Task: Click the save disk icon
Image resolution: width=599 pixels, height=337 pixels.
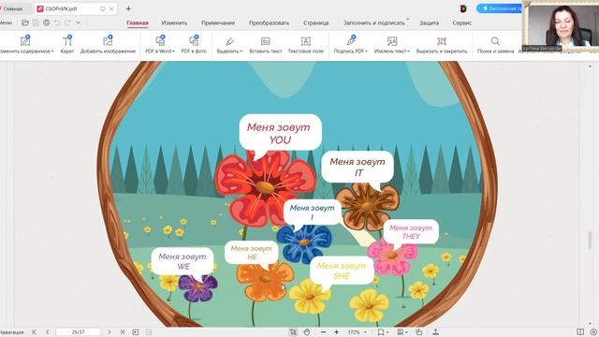Action: click(x=36, y=22)
